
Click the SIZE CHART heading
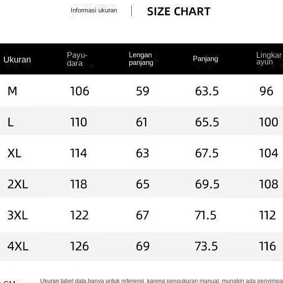[x=178, y=11]
